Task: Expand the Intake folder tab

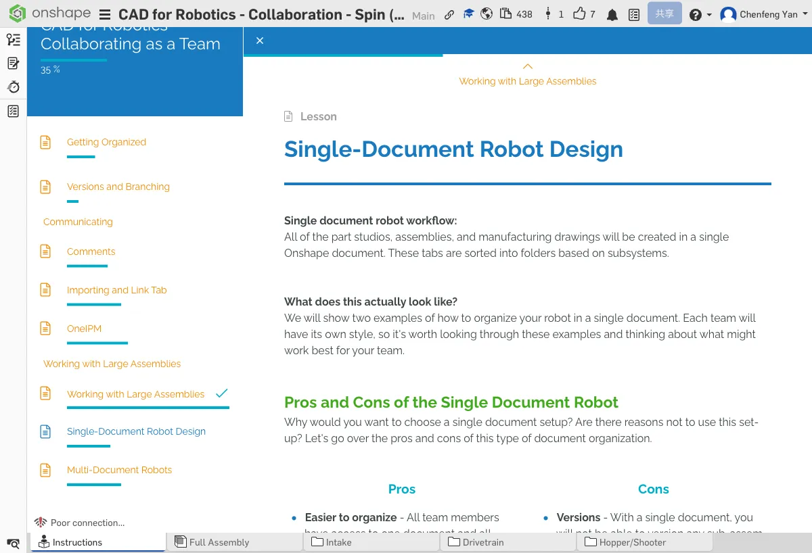Action: (338, 542)
